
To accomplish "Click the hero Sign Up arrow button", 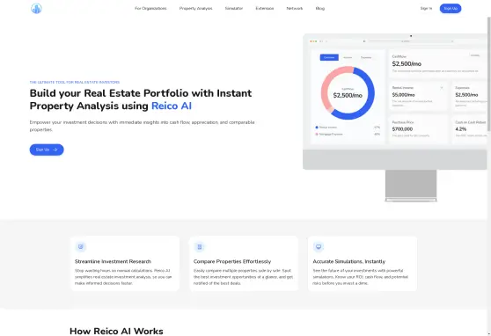I will pyautogui.click(x=47, y=150).
